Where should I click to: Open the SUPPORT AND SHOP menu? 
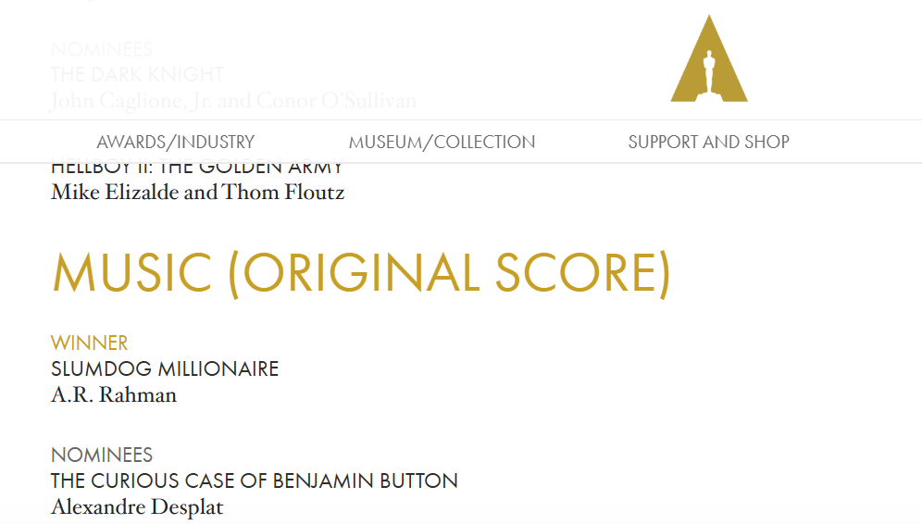coord(708,142)
